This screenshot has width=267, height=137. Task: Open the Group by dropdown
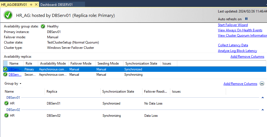13,83
